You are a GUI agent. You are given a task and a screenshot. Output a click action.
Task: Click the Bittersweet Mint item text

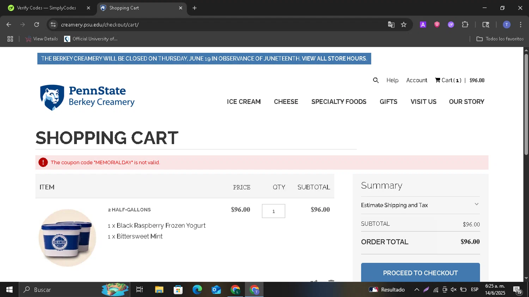click(x=135, y=236)
